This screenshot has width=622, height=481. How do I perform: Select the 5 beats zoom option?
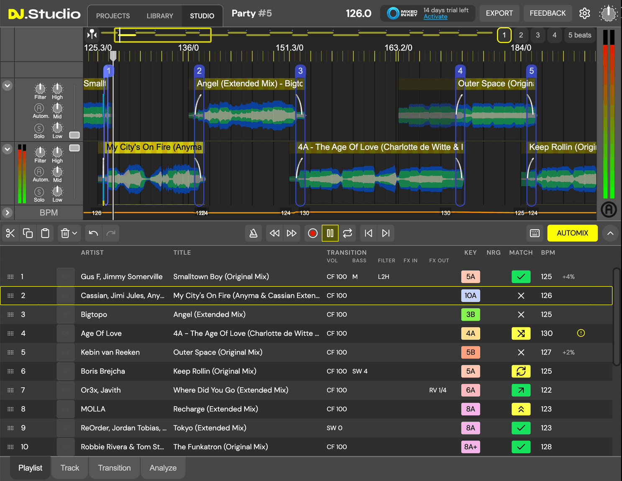[580, 35]
